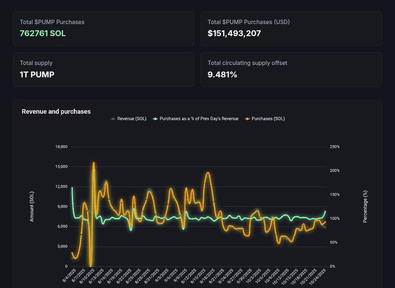The height and width of the screenshot is (288, 395).
Task: Click the dark green Revenue legend marker
Action: pos(113,119)
